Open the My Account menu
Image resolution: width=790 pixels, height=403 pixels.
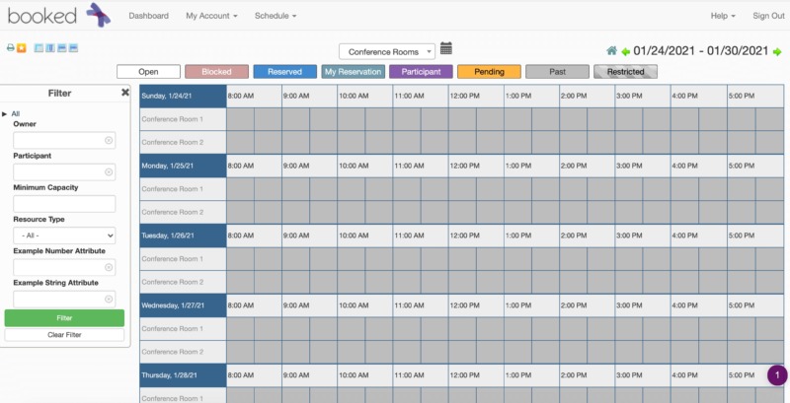[211, 16]
